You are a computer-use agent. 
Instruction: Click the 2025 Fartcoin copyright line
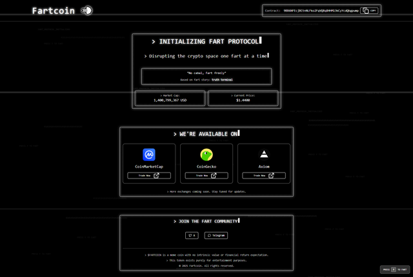pos(206,265)
